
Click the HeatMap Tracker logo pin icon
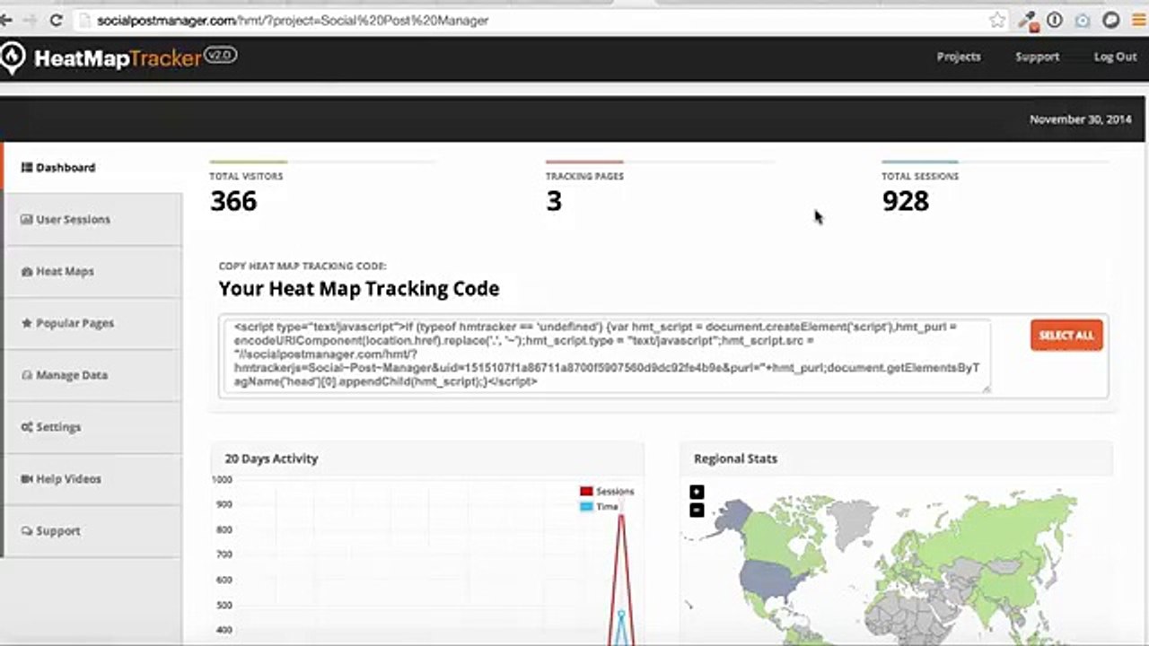tap(12, 57)
